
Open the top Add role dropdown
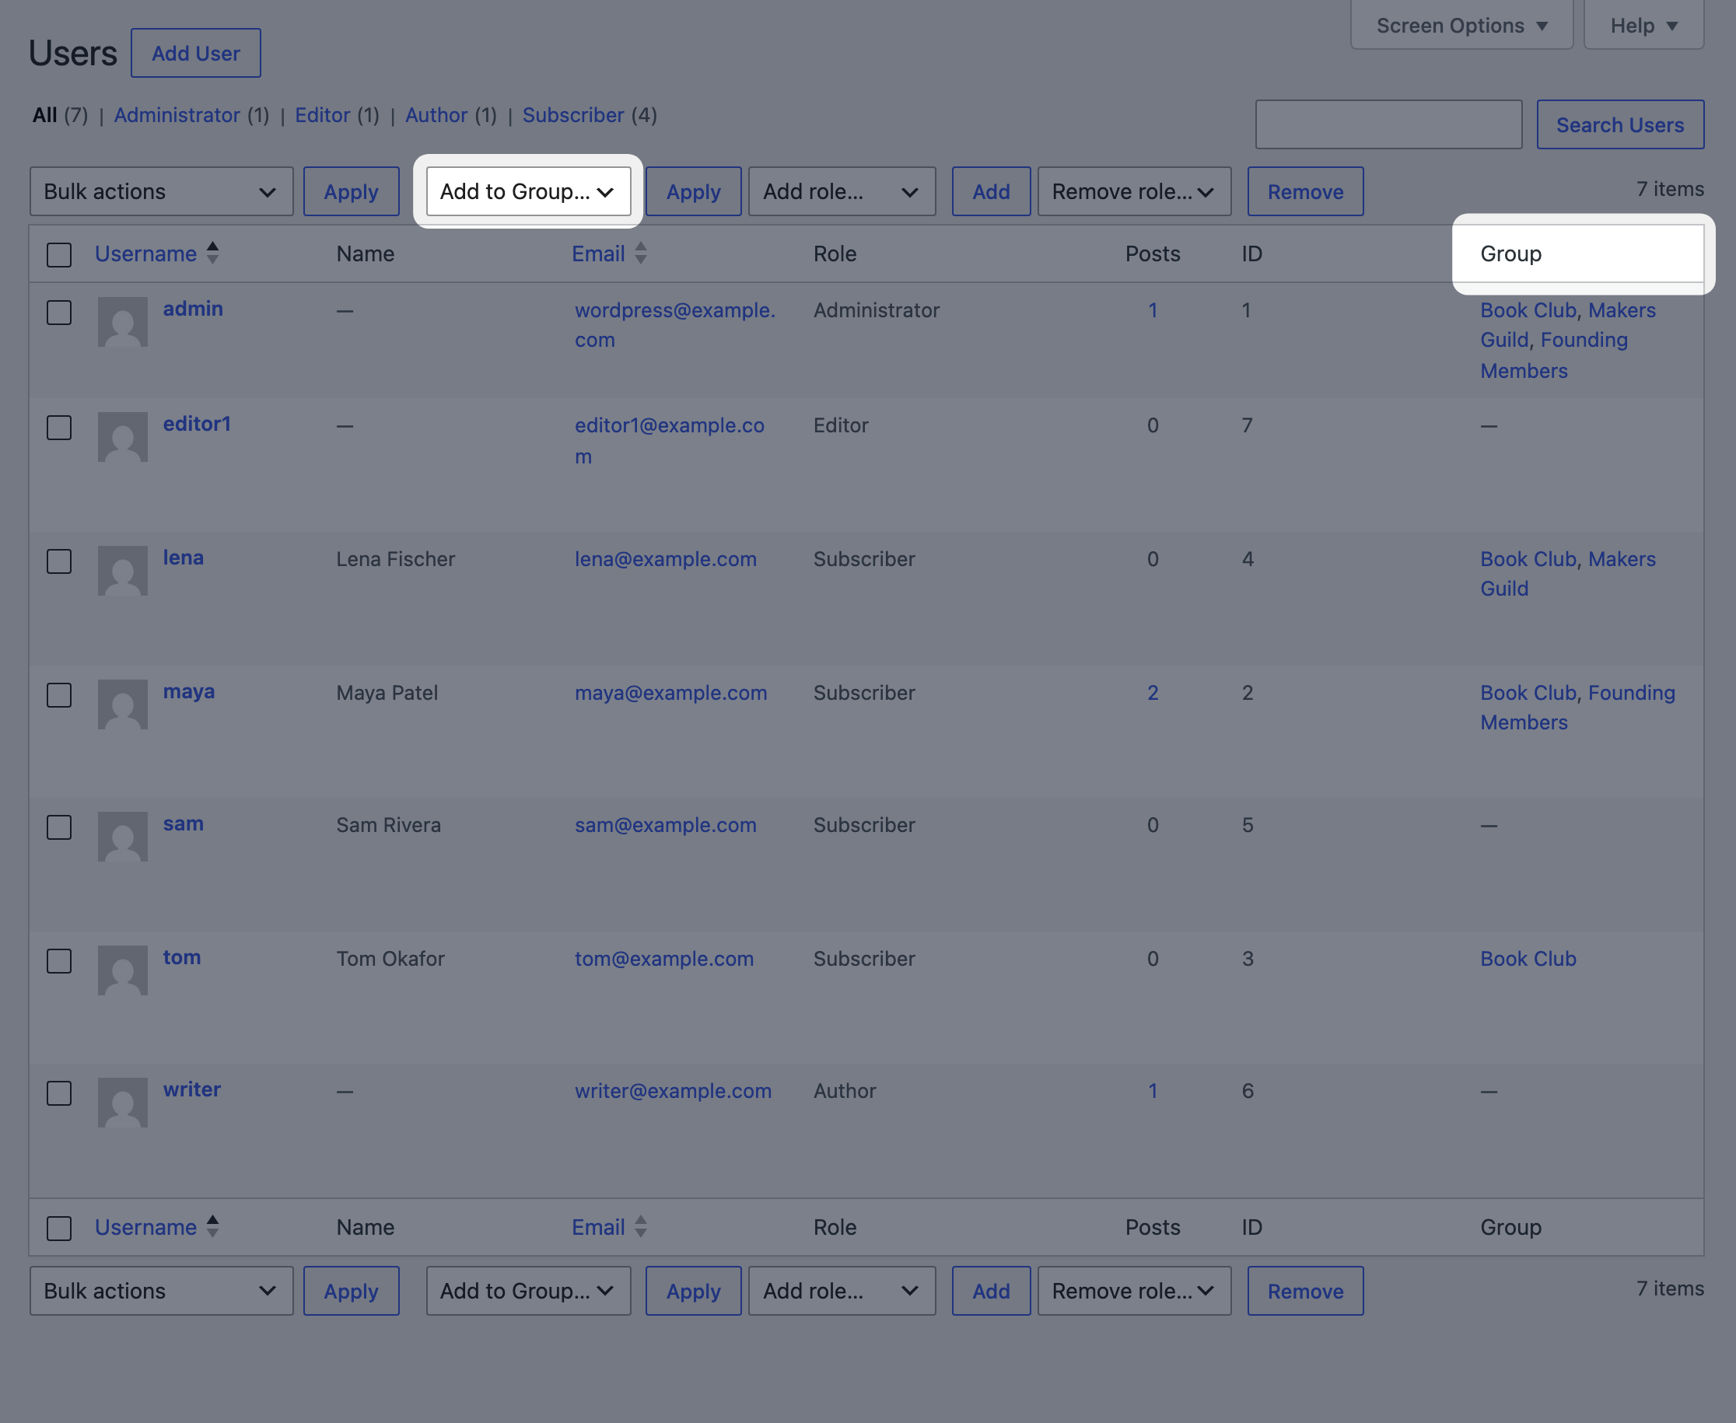(842, 192)
